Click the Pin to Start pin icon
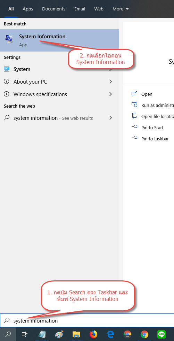Viewport: 174px width, 341px height. 134,127
